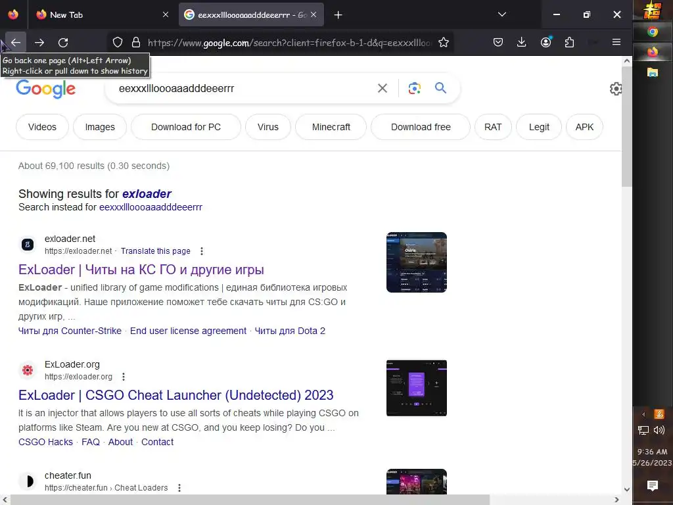Open more options for exloader.net result
Image resolution: width=673 pixels, height=505 pixels.
pyautogui.click(x=202, y=251)
